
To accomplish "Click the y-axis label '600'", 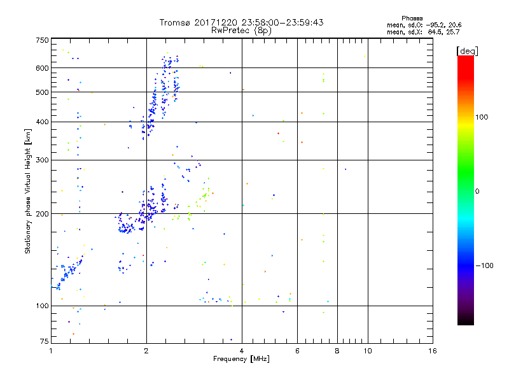I will [43, 68].
